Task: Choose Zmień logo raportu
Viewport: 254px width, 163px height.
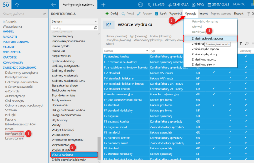Action: click(x=204, y=59)
